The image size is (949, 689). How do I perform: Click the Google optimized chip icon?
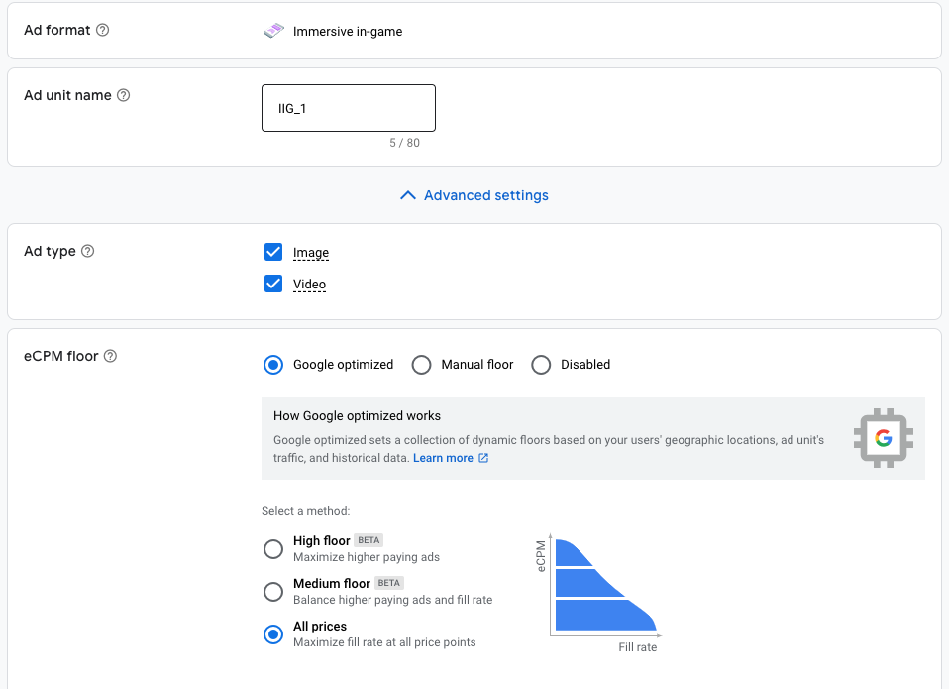tap(883, 438)
